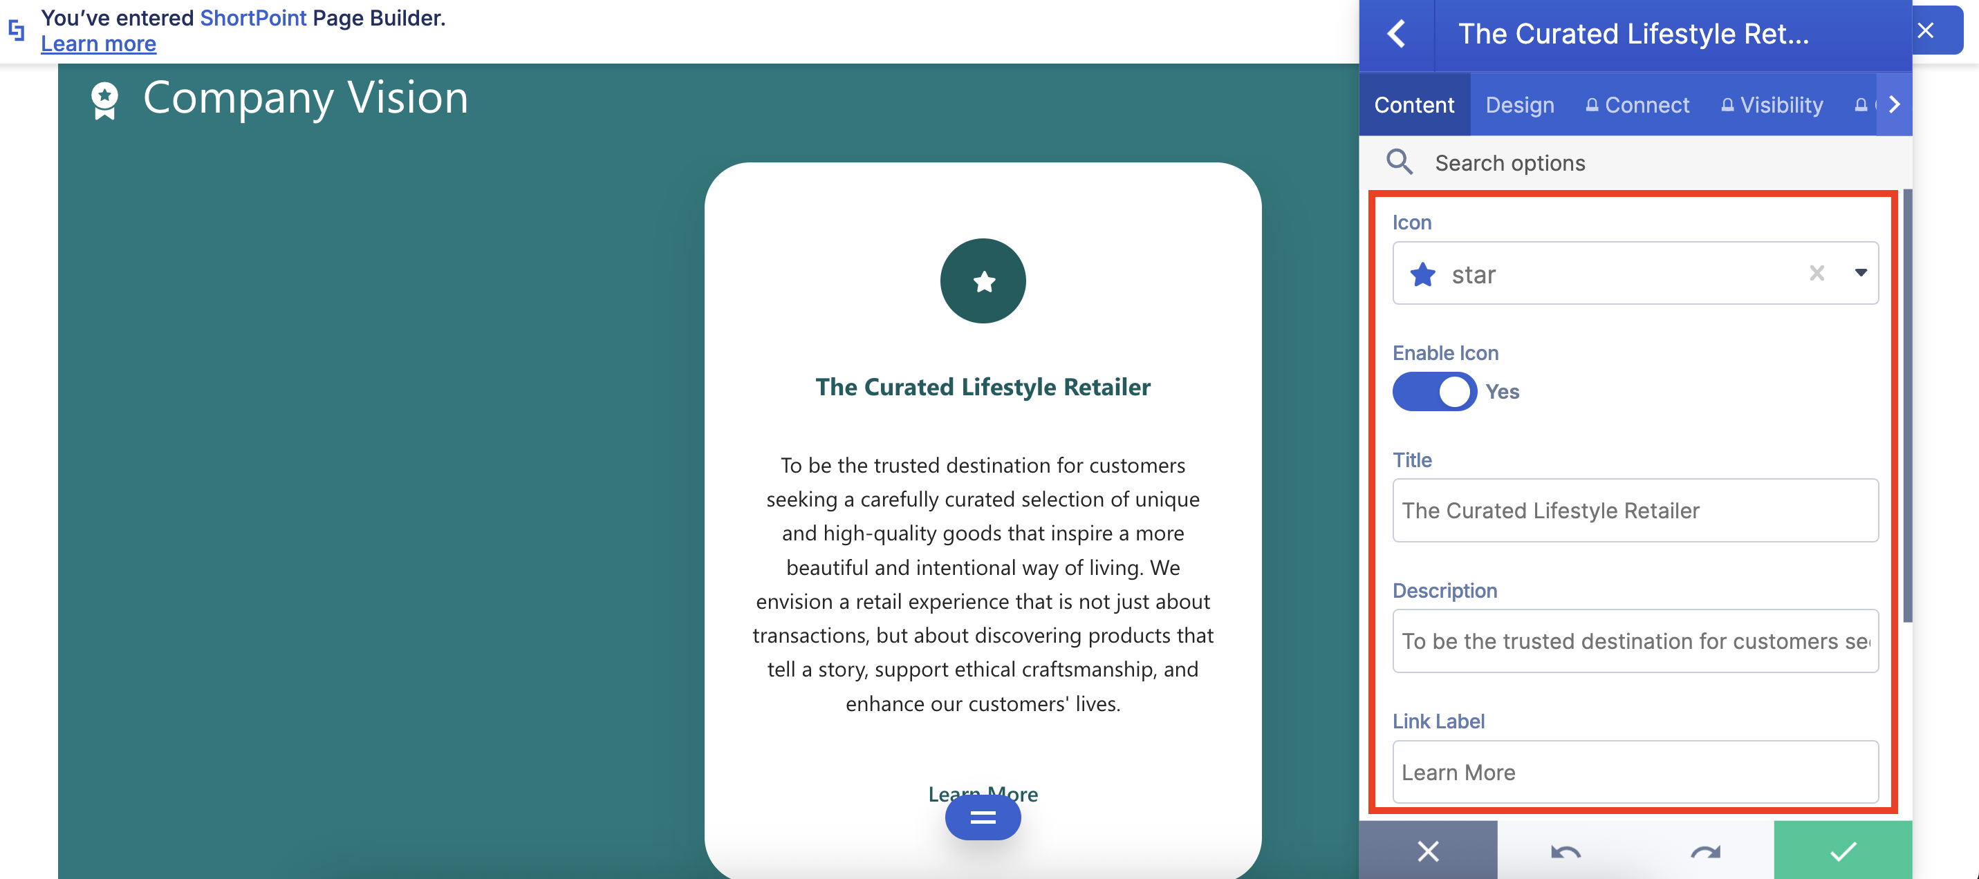Click the panel vertical scrollbar
The image size is (1979, 879).
point(1907,407)
